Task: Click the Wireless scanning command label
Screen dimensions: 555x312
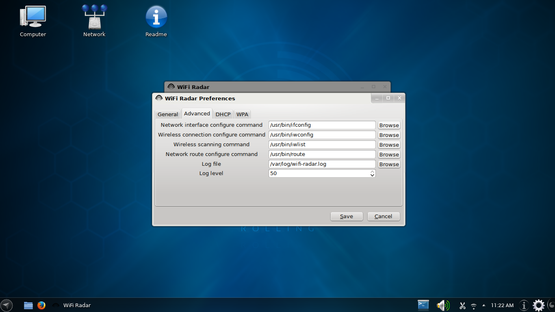Action: [x=211, y=145]
